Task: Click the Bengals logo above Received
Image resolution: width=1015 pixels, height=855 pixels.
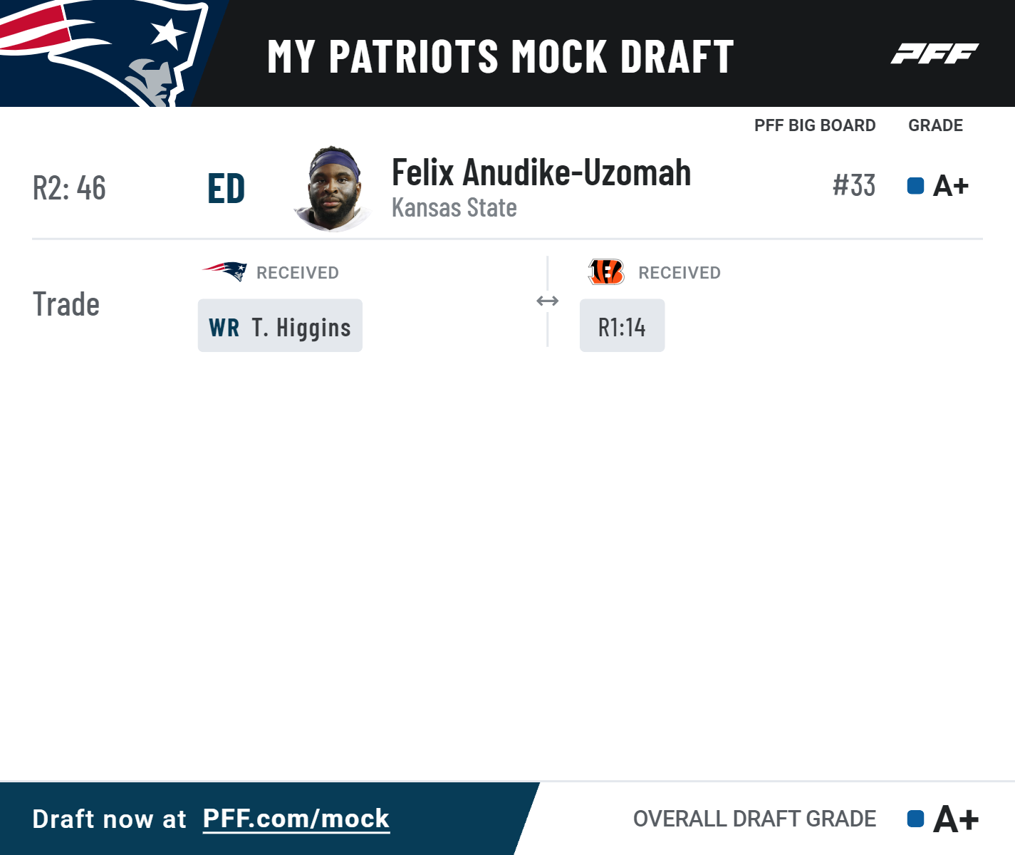Action: point(606,271)
